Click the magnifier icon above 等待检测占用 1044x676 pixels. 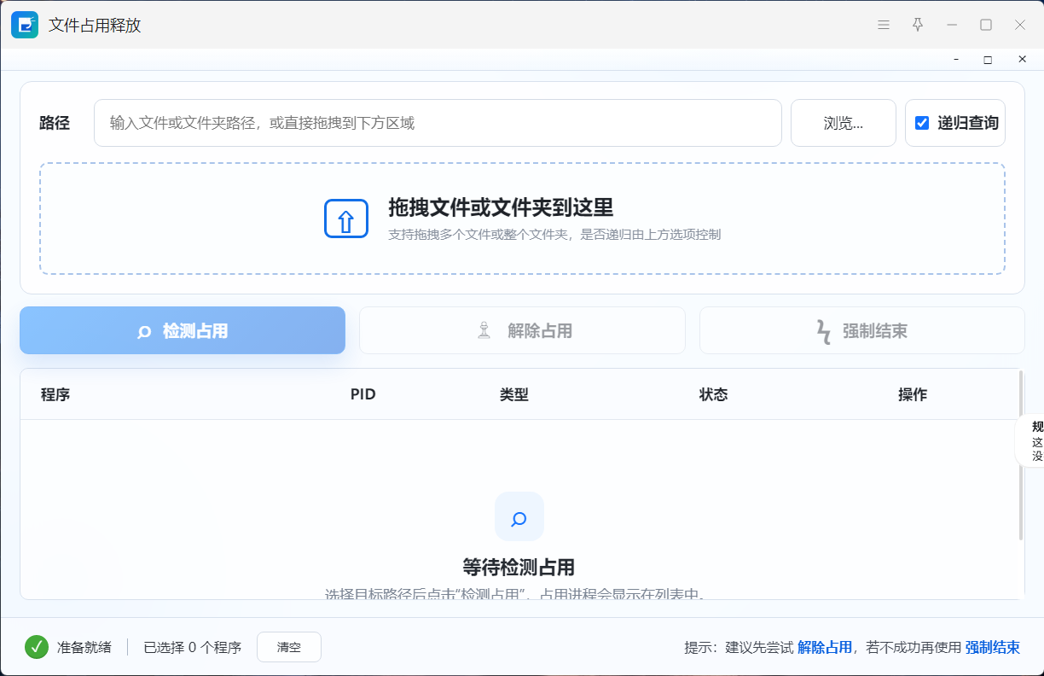tap(519, 516)
